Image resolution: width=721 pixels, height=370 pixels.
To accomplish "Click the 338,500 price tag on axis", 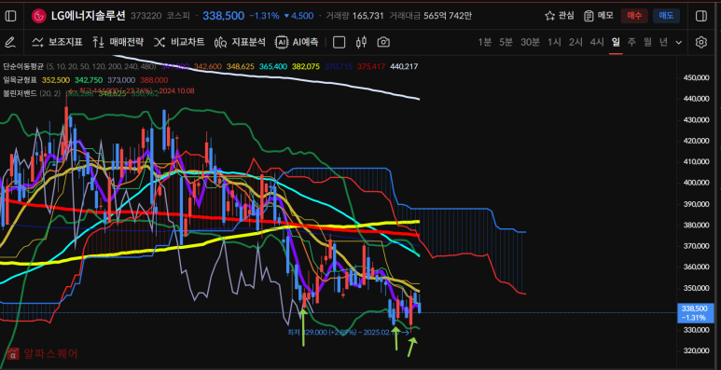I will pyautogui.click(x=695, y=312).
